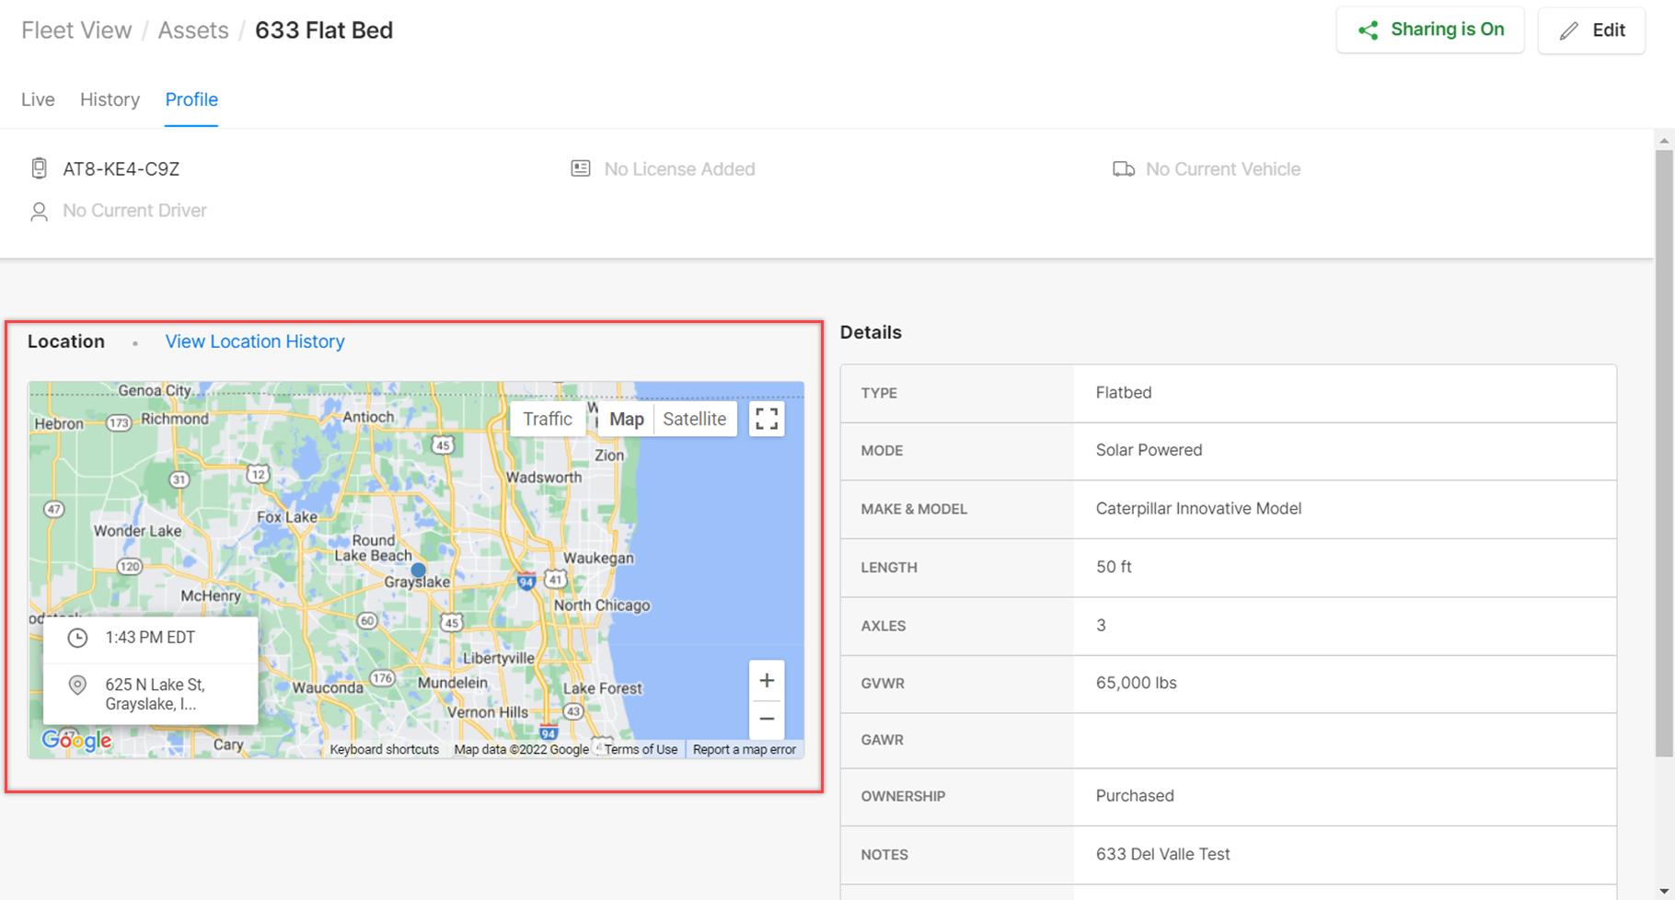The height and width of the screenshot is (900, 1675).
Task: Click the person icon beside No Current Driver
Action: click(x=39, y=212)
